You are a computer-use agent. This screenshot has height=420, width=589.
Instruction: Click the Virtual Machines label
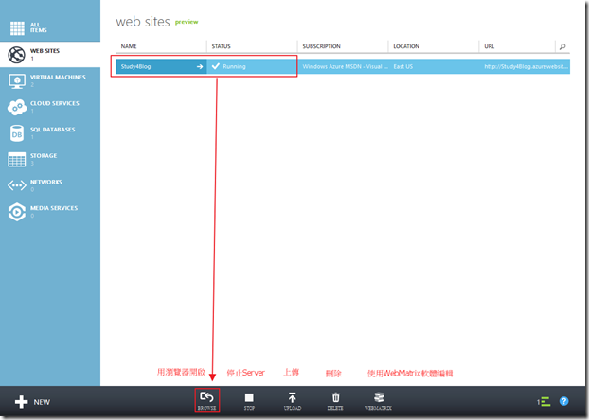point(58,77)
